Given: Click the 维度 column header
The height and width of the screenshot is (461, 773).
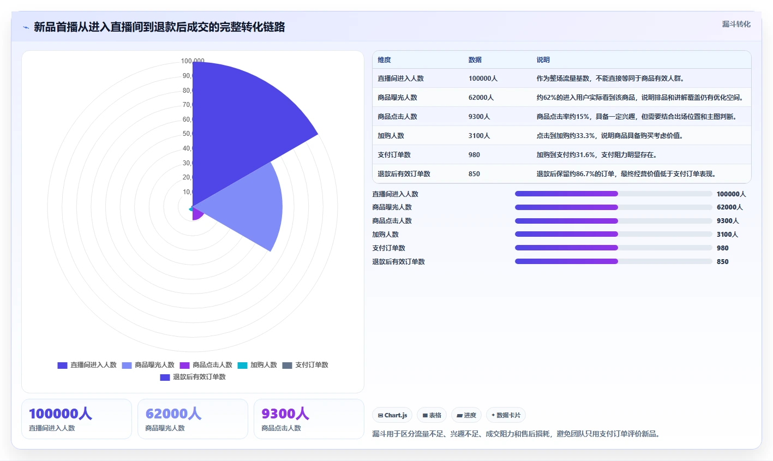Looking at the screenshot, I should [x=384, y=60].
